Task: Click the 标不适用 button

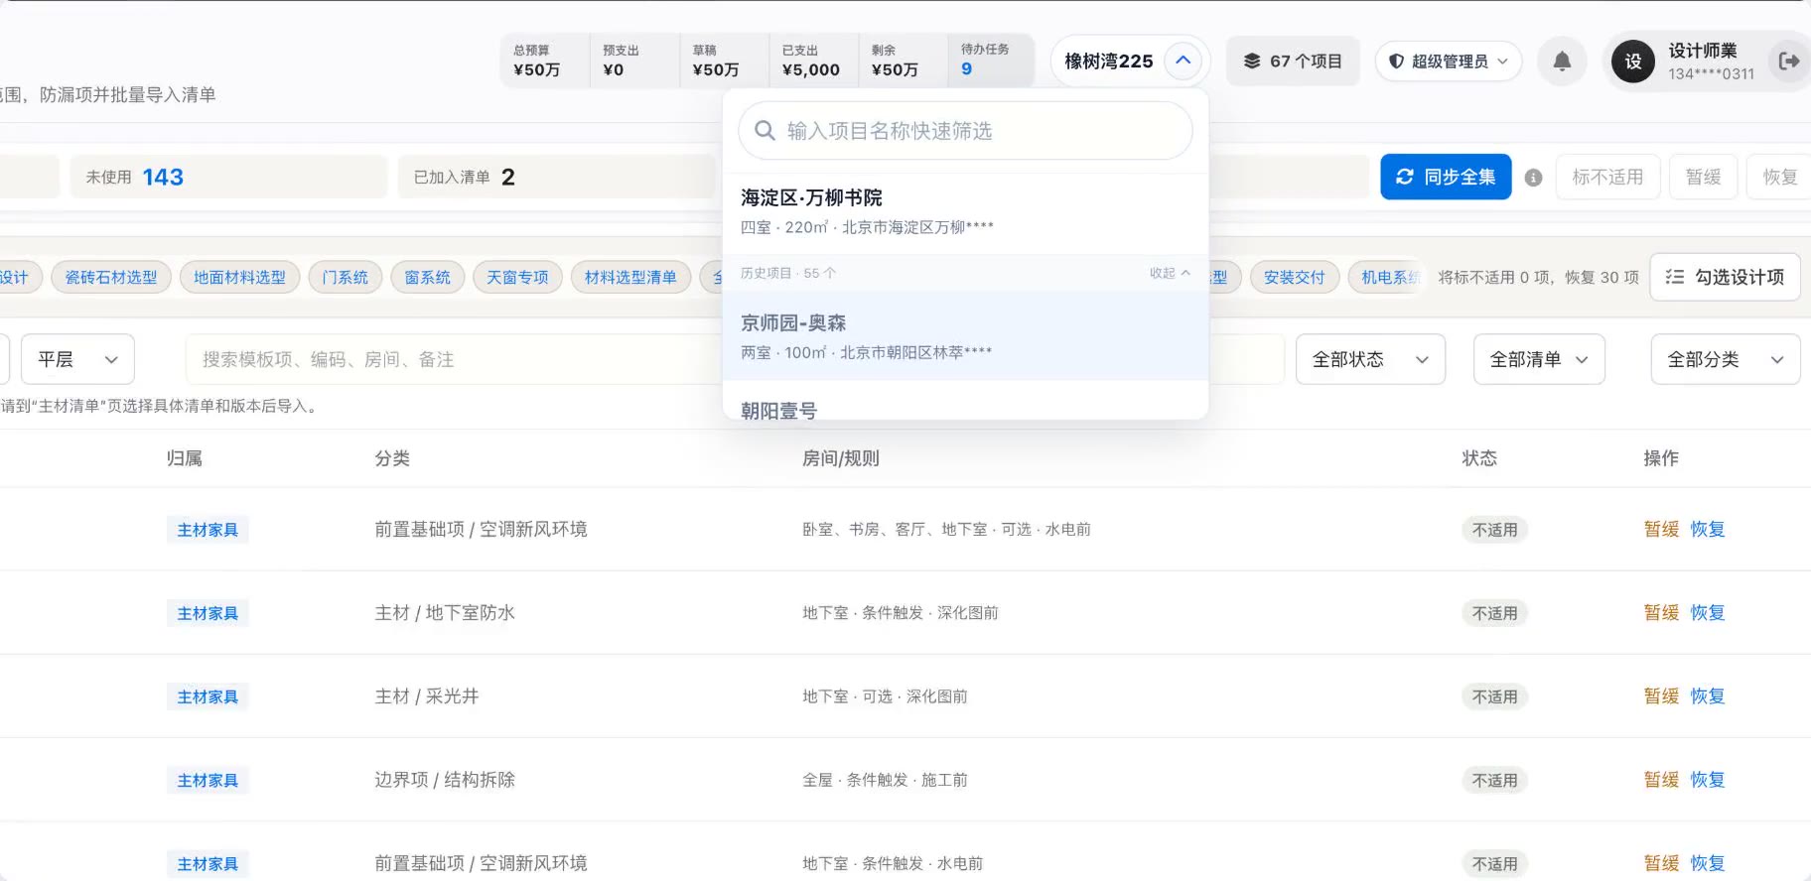Action: click(1607, 177)
